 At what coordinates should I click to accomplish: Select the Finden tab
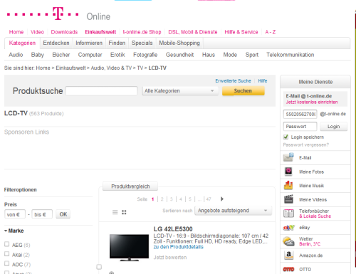pyautogui.click(x=117, y=43)
